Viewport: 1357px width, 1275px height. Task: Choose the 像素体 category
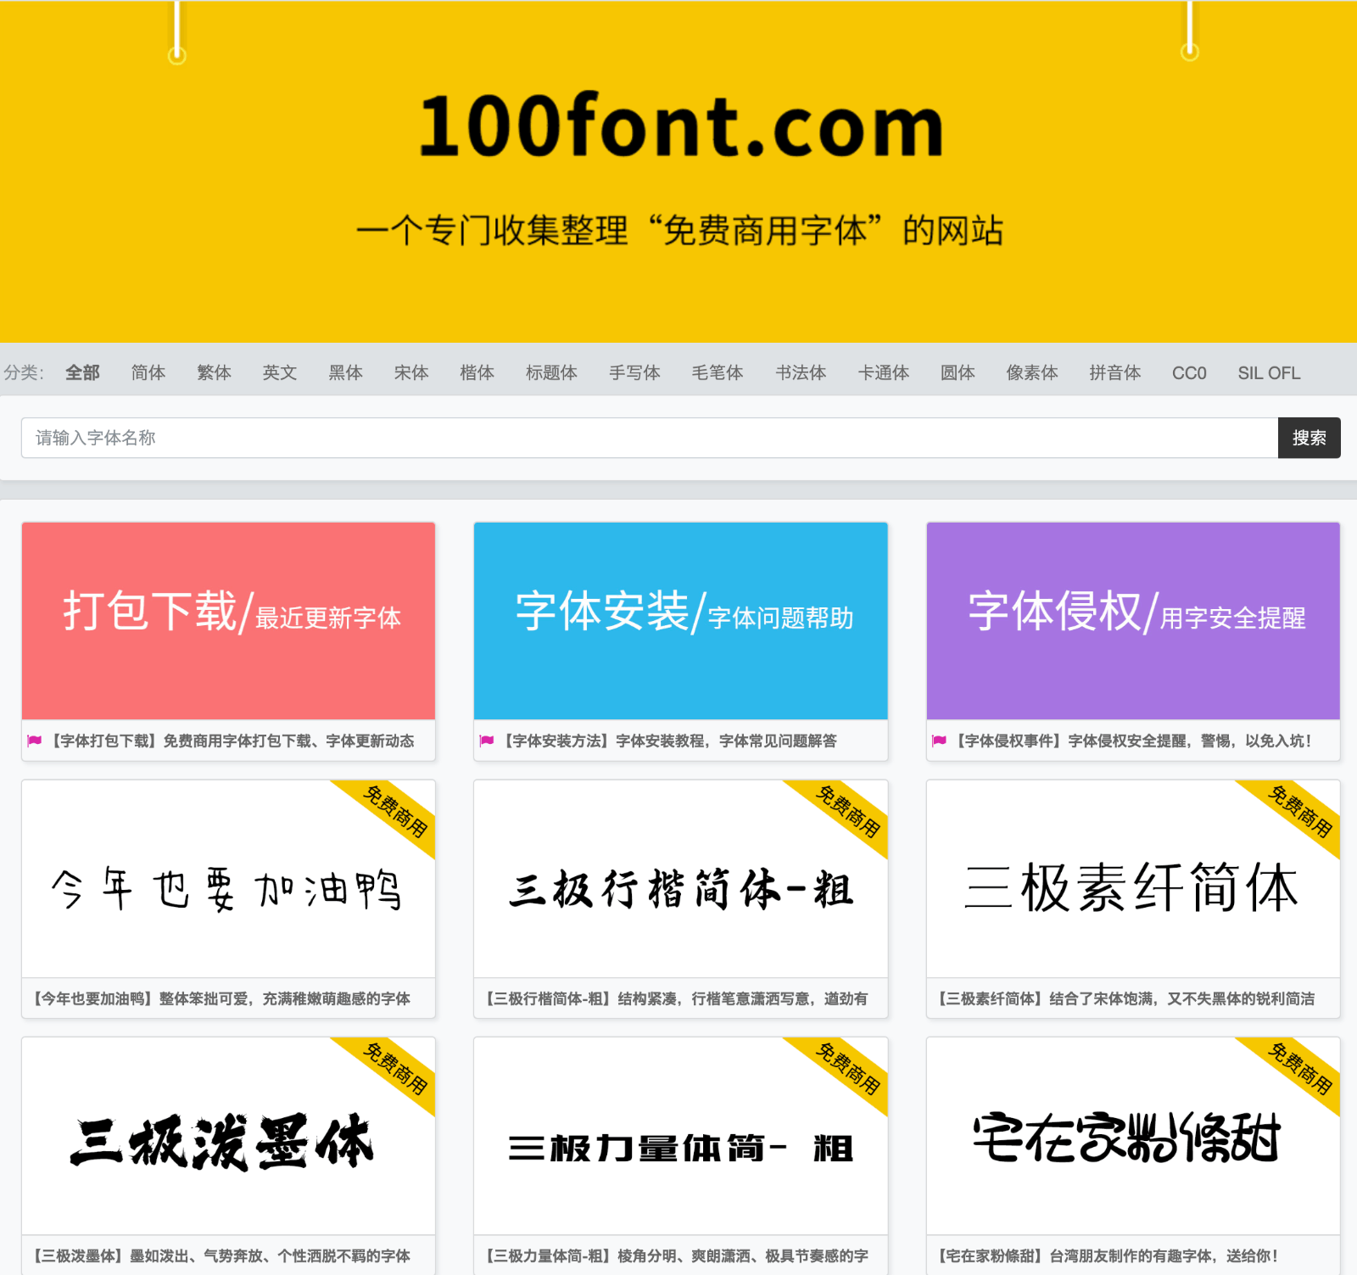click(x=1032, y=372)
